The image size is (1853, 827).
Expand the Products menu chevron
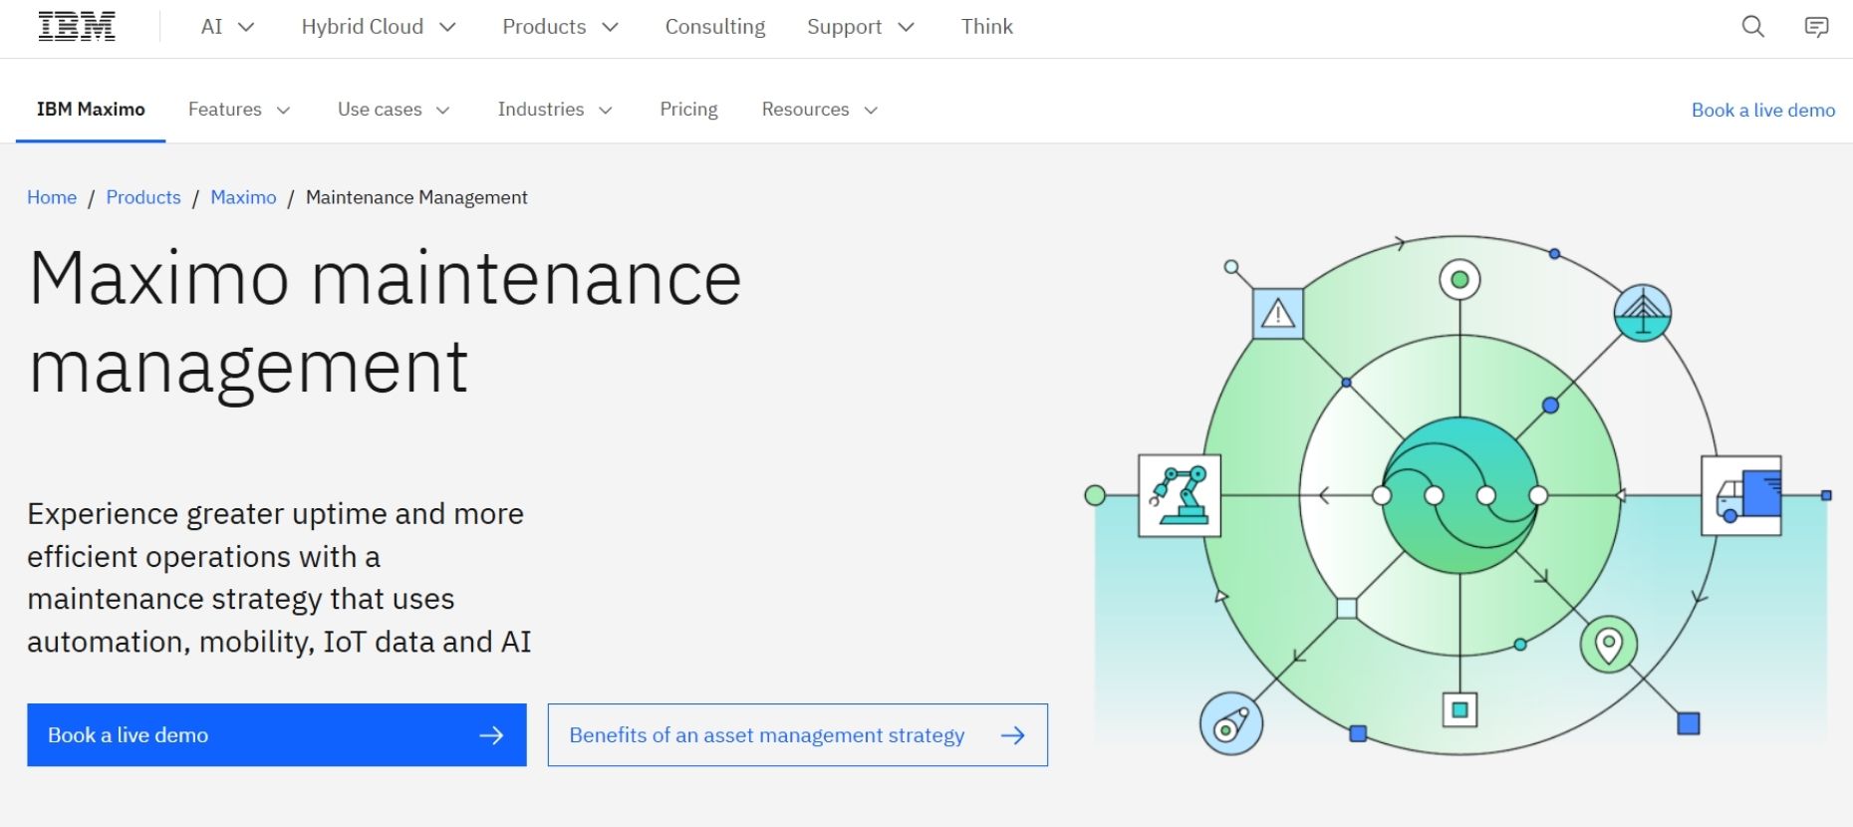pyautogui.click(x=611, y=27)
